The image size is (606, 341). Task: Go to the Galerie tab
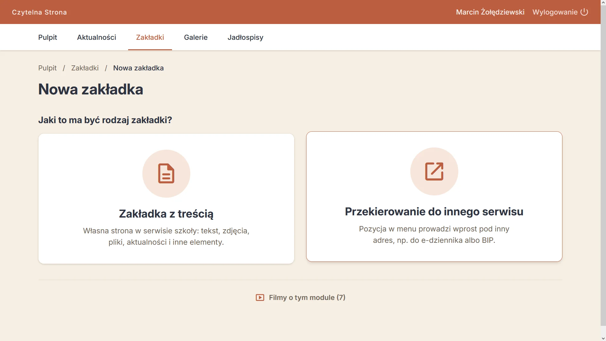point(196,37)
